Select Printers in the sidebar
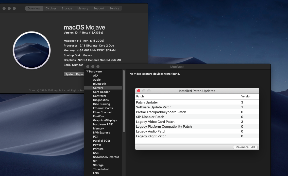 pos(98,149)
